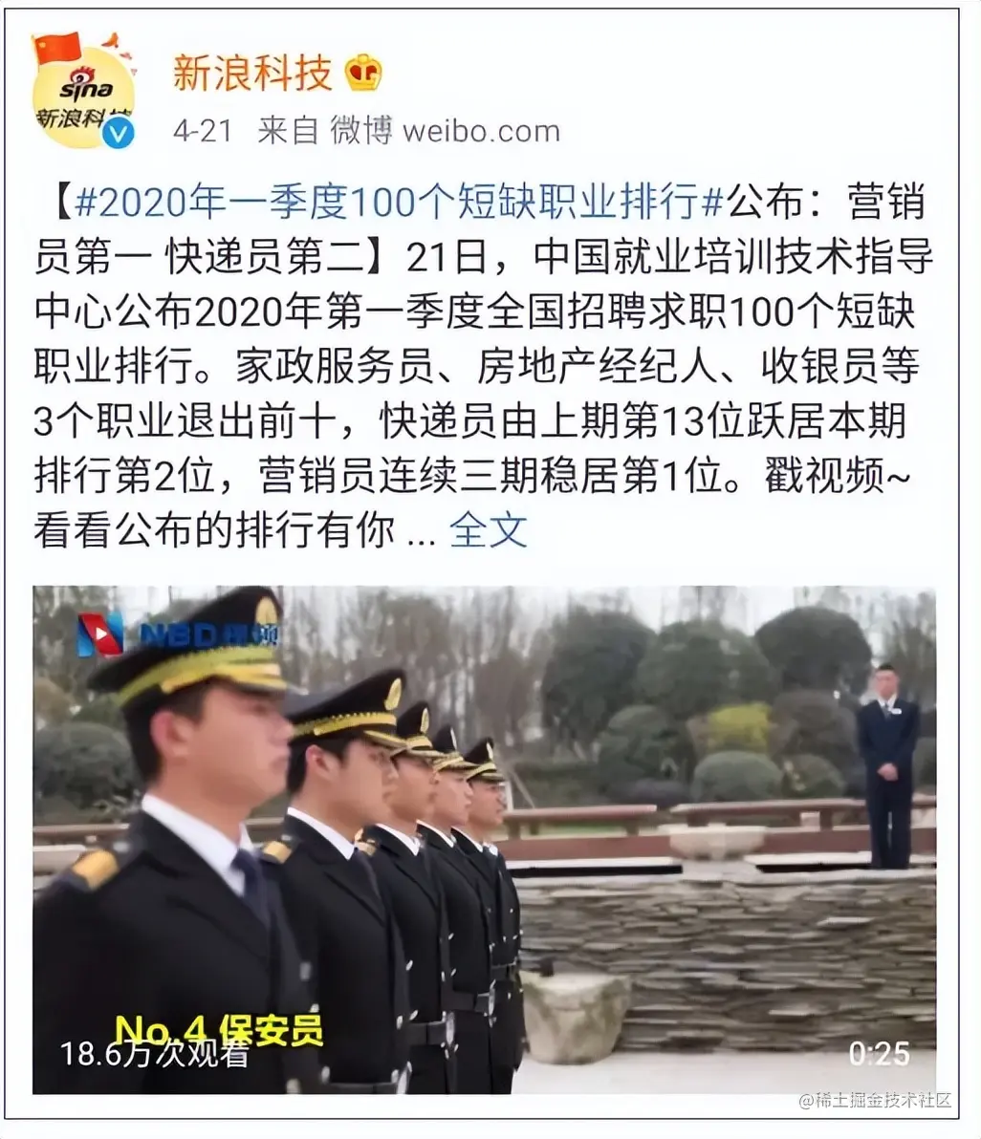Click the 稀土掘金技术社区 watermark
Viewport: 981px width, 1139px height.
pos(875,1101)
